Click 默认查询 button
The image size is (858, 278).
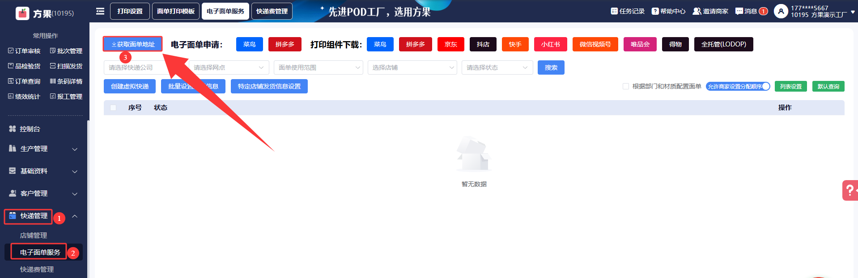pyautogui.click(x=828, y=86)
